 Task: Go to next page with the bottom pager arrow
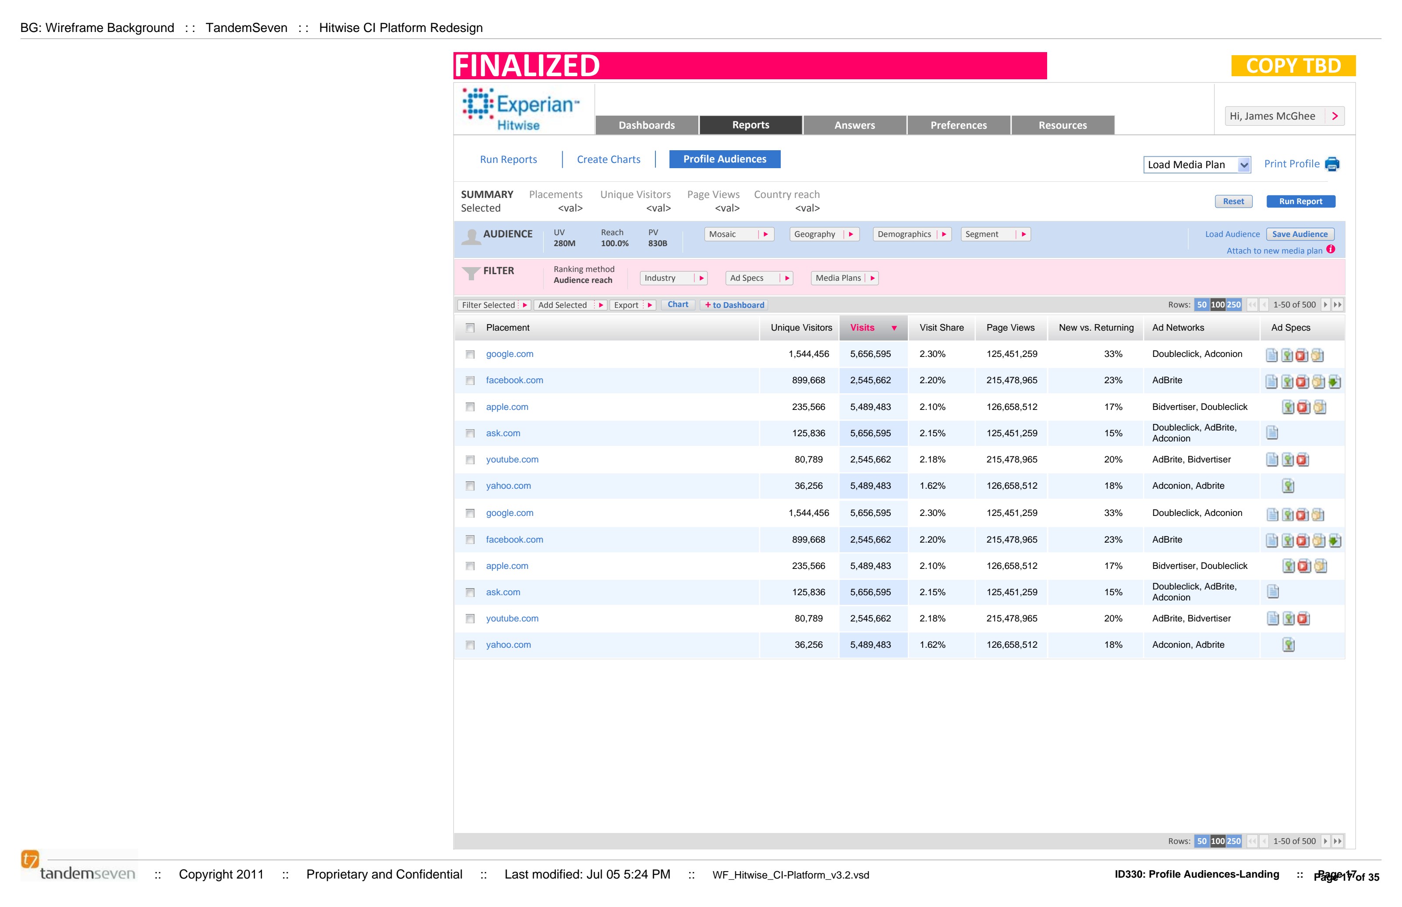(x=1325, y=842)
